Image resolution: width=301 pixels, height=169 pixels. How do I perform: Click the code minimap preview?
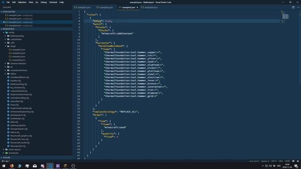pos(285,17)
